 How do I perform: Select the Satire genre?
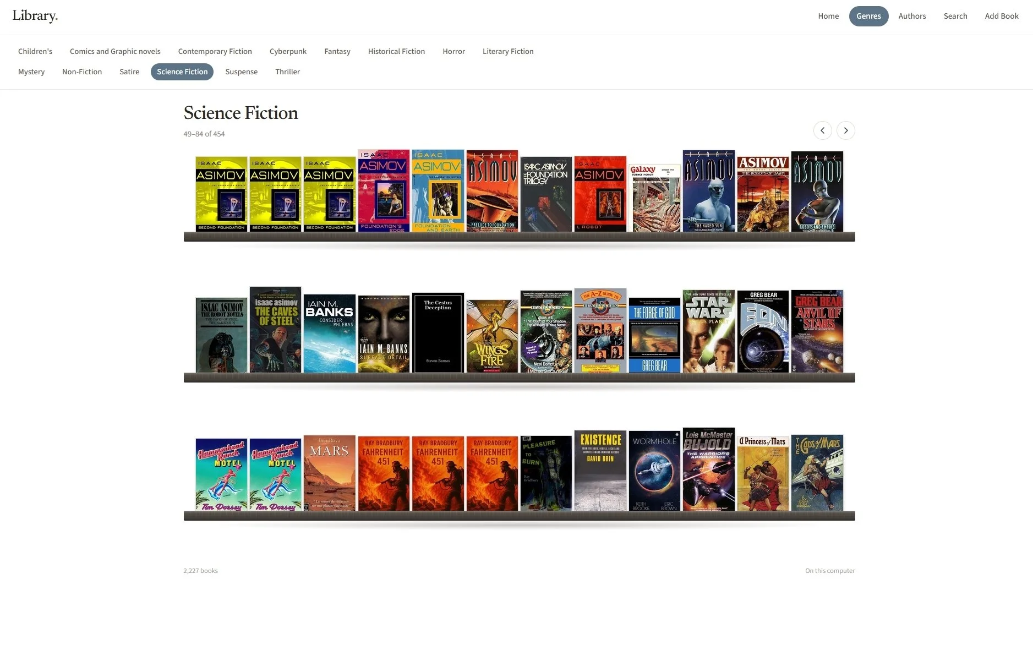[x=129, y=72]
